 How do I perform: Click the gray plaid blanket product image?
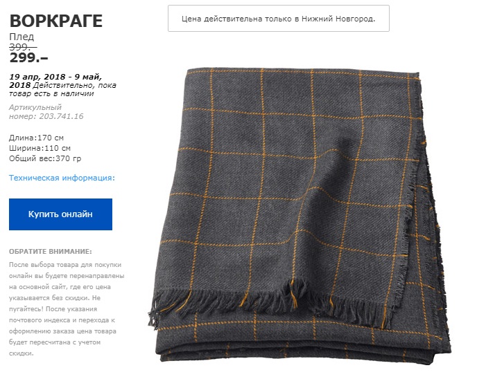pos(300,216)
